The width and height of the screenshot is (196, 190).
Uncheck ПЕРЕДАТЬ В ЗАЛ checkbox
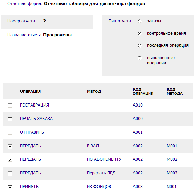(10, 146)
